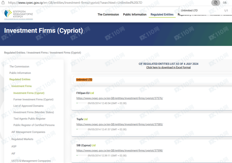Click the SIB date 09/05/2014 12:39:11

107,156
